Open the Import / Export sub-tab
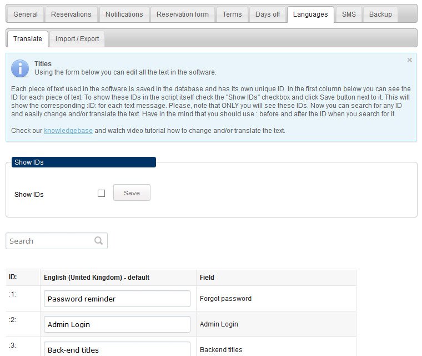Image resolution: width=422 pixels, height=356 pixels. tap(77, 39)
